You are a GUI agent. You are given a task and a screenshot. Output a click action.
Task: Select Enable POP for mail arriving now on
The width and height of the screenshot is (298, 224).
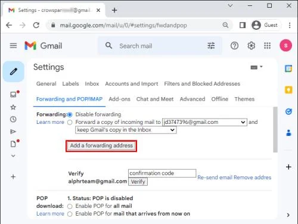[70, 214]
